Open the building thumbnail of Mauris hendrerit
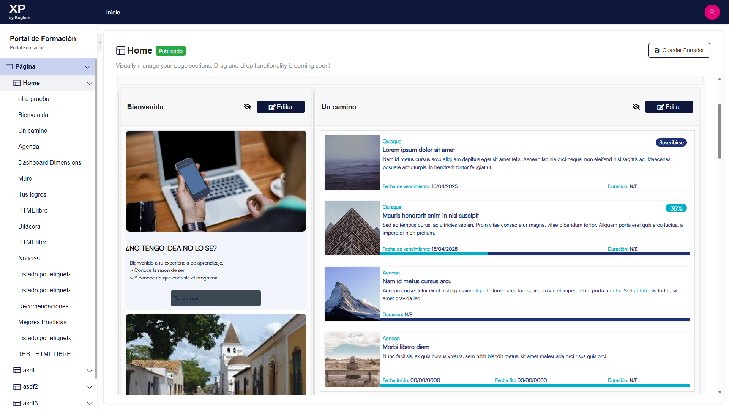Viewport: 729px width, 410px height. pos(352,228)
